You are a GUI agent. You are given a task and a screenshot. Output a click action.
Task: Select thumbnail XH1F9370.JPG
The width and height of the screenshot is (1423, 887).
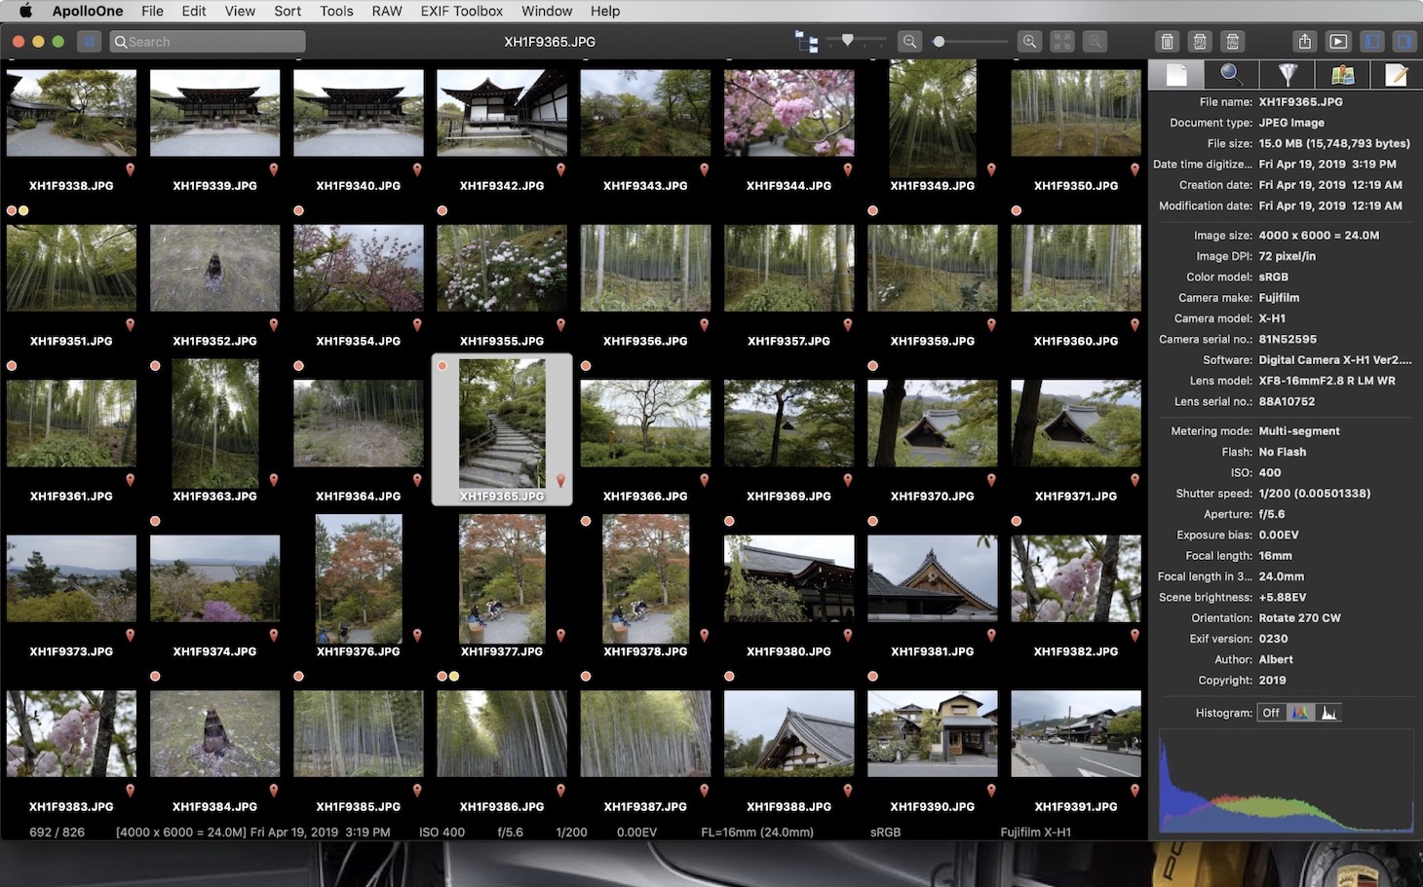933,424
